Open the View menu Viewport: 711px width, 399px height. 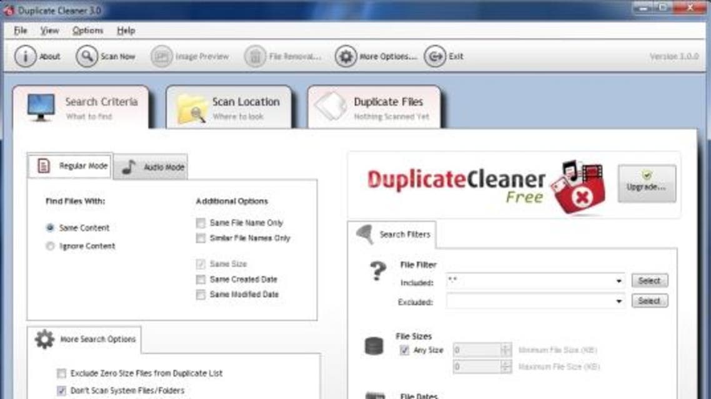[x=49, y=31]
